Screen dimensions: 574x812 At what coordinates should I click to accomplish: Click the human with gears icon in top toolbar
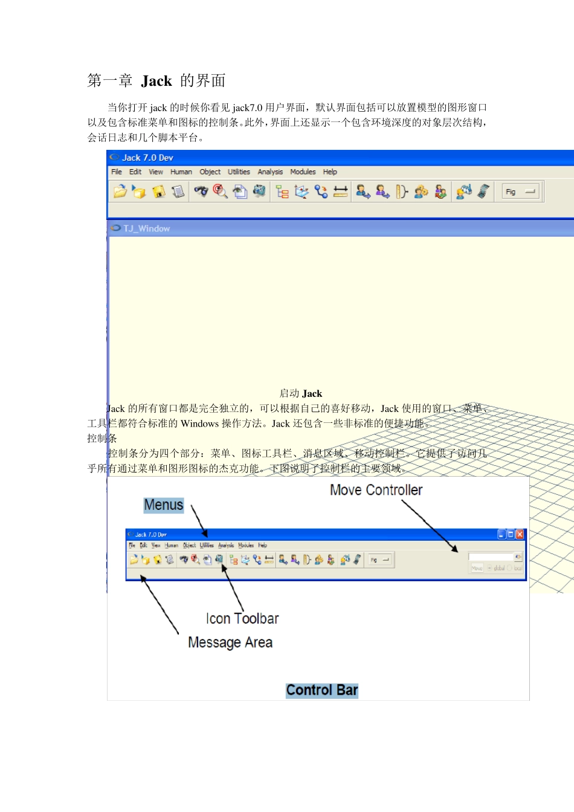point(421,192)
